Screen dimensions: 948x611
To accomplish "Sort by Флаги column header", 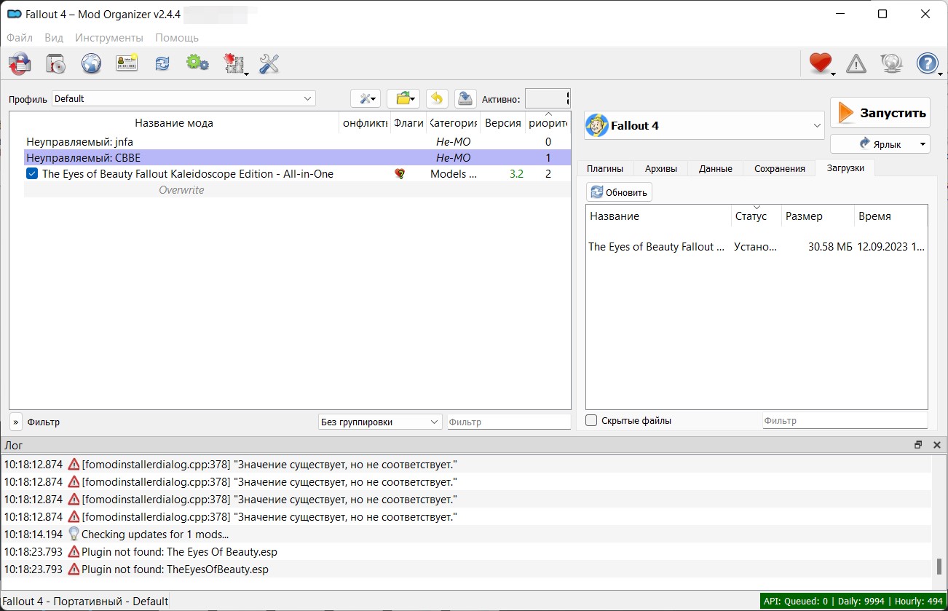I will [x=408, y=123].
